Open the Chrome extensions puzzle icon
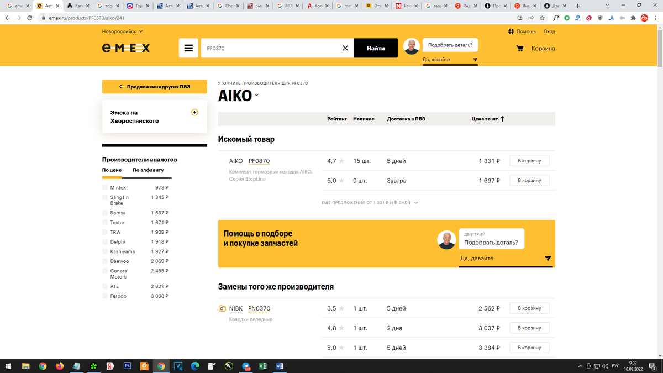This screenshot has width=663, height=373. [633, 18]
